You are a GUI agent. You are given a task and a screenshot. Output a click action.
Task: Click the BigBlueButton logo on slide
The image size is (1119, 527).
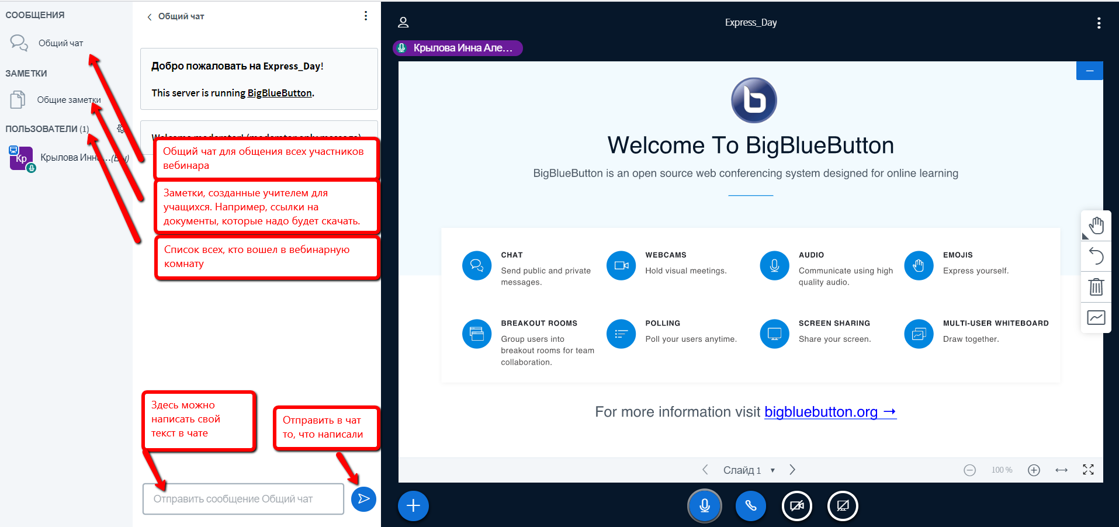click(754, 100)
